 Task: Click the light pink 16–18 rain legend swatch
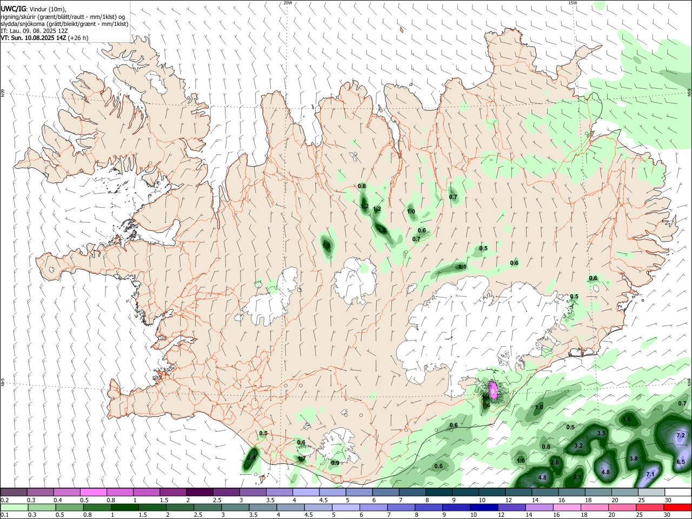(567, 508)
